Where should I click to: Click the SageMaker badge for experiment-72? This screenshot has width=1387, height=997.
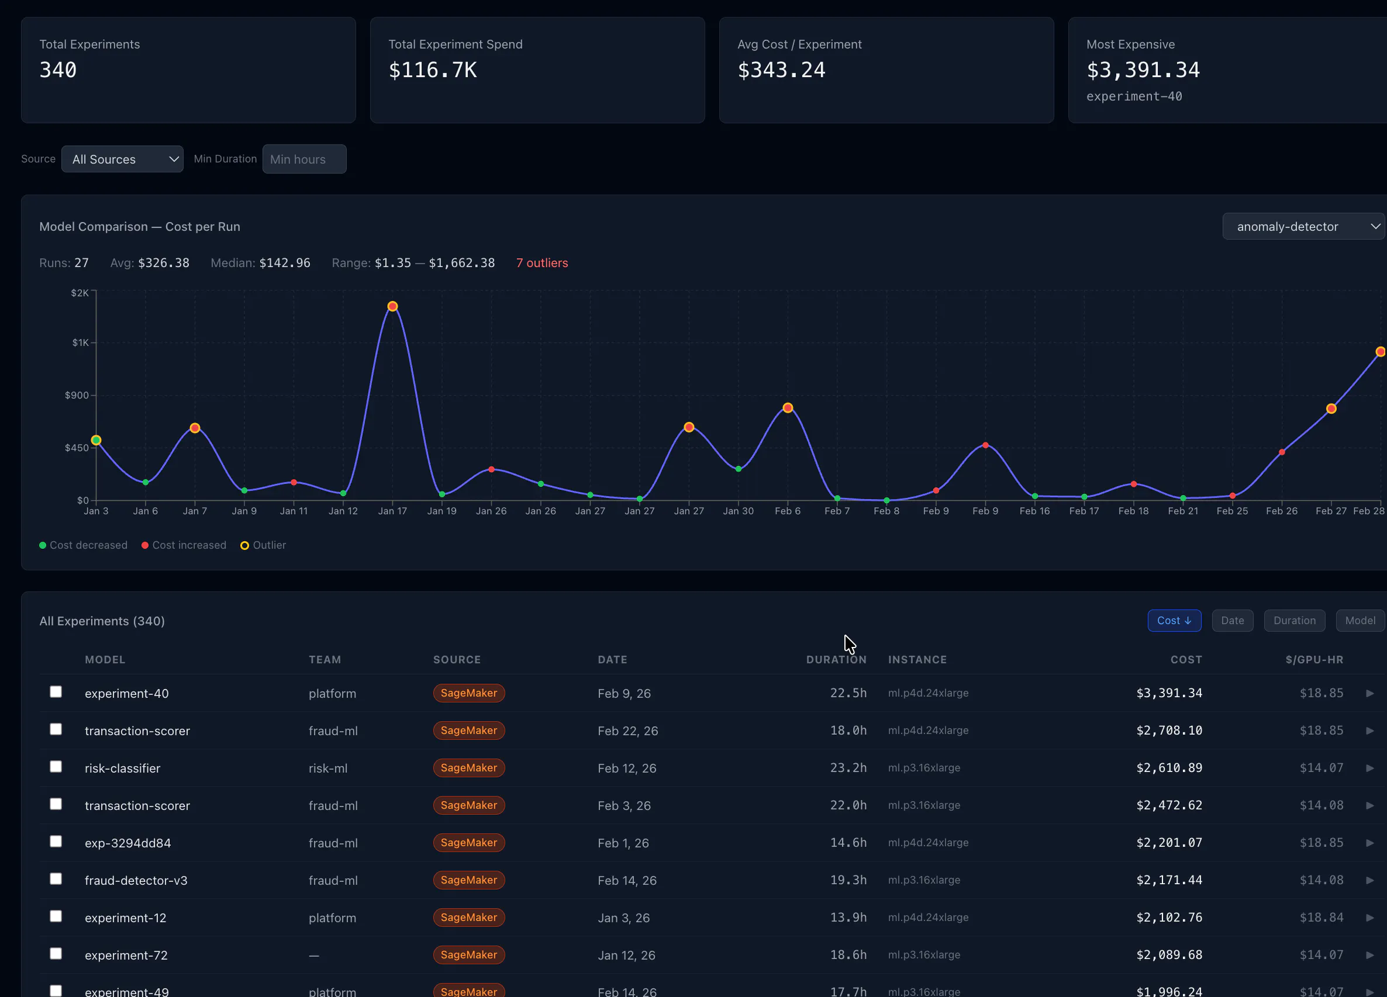coord(468,955)
